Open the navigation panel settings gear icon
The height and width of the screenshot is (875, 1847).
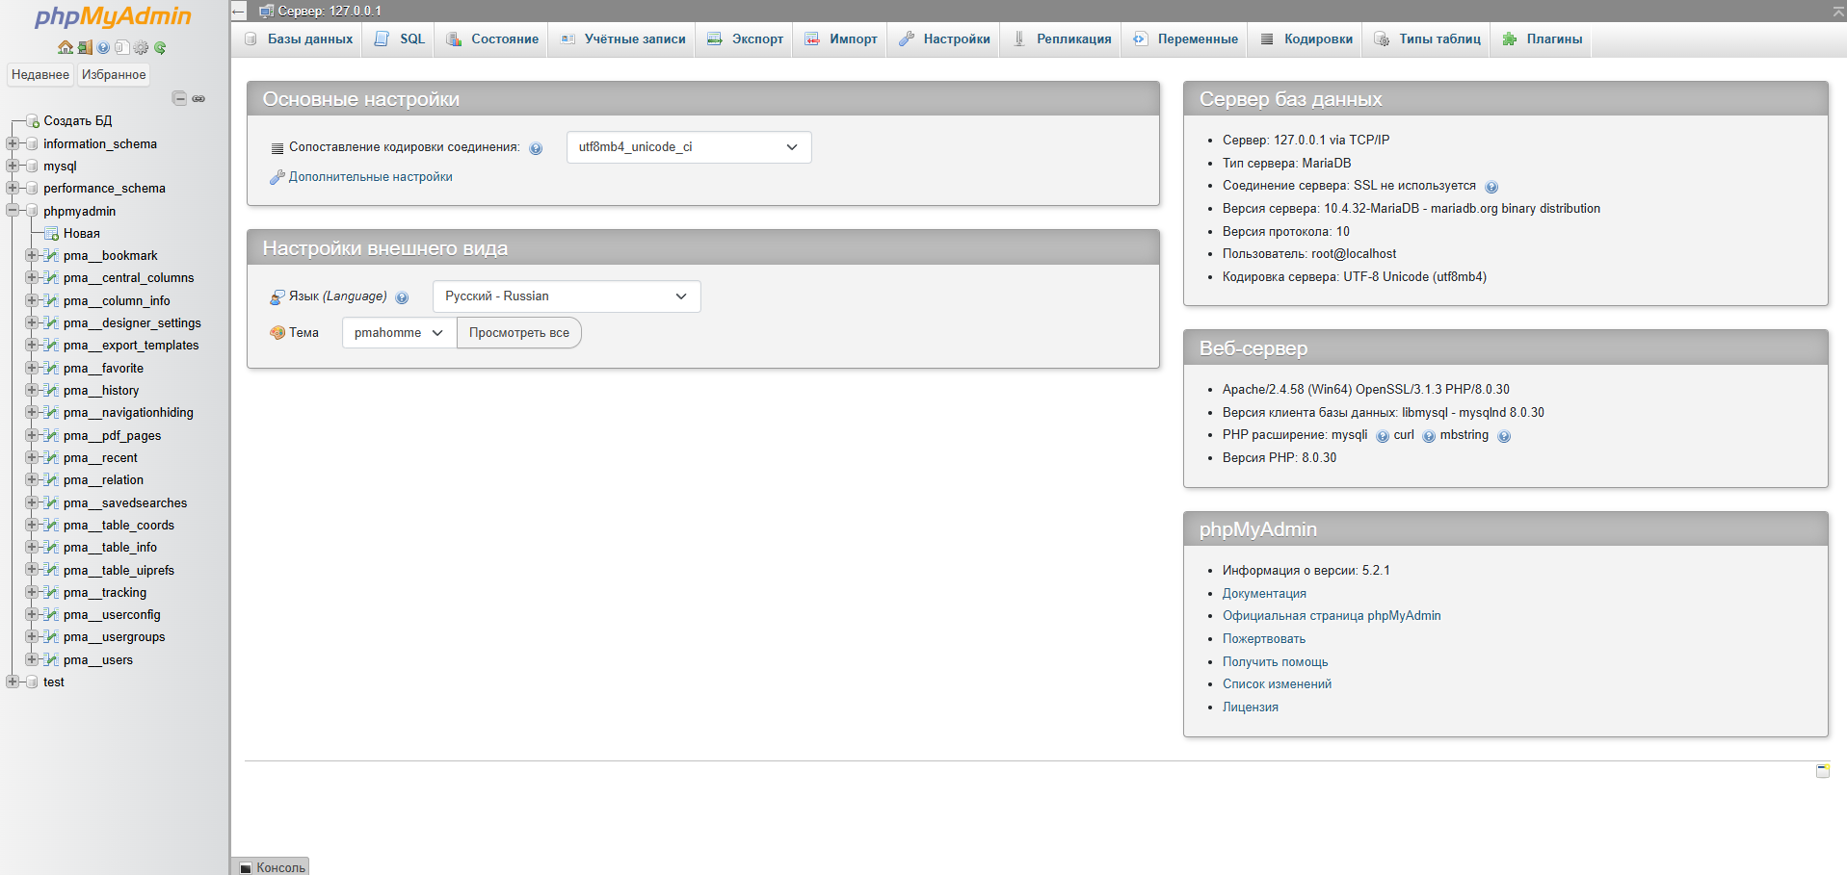(142, 47)
